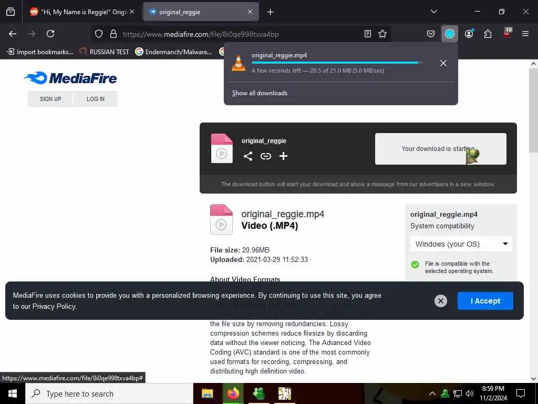
Task: Bookmark this page with the star icon
Action: pyautogui.click(x=382, y=34)
